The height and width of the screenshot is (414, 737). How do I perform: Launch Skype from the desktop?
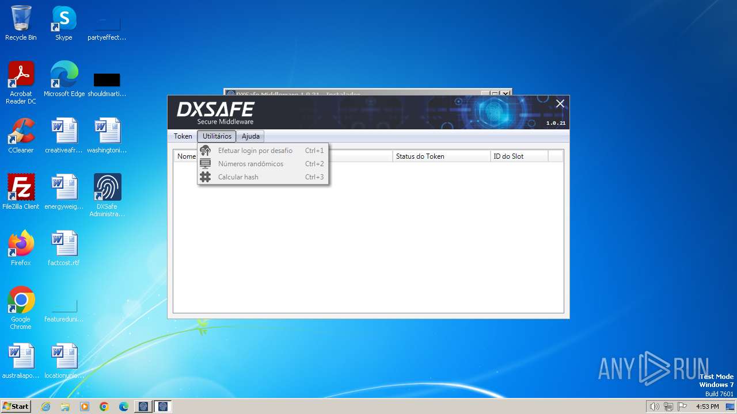coord(63,24)
